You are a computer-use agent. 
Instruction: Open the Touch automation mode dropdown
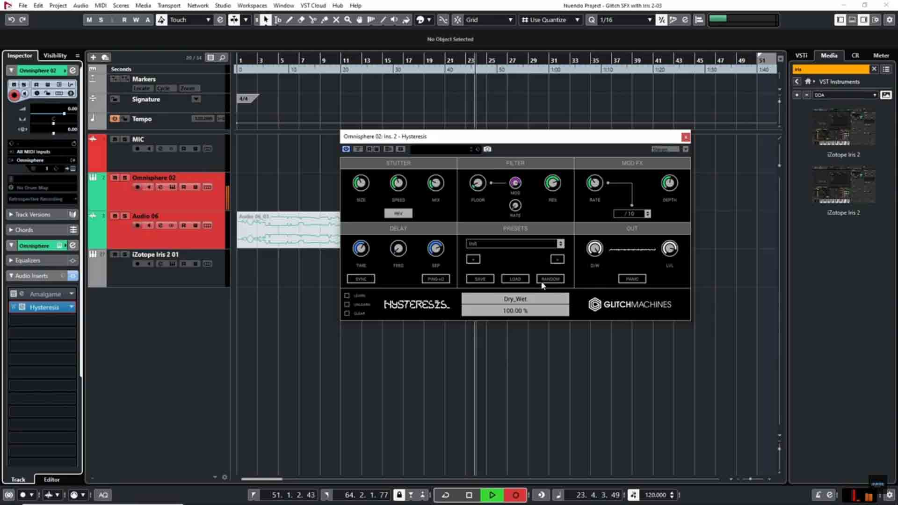pyautogui.click(x=190, y=20)
